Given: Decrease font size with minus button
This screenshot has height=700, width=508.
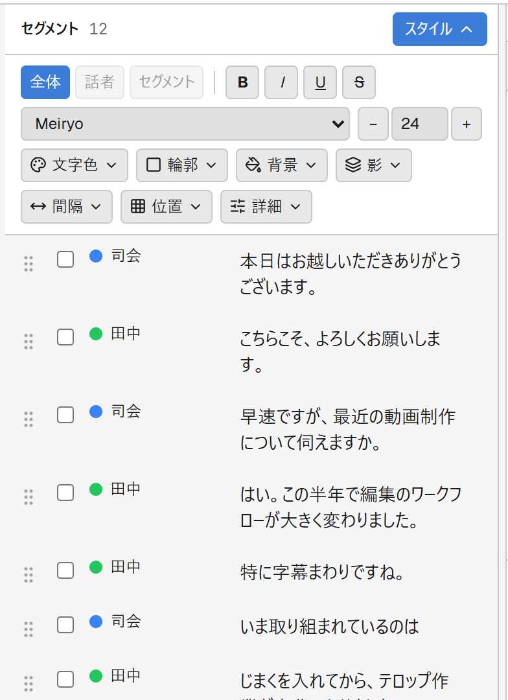Looking at the screenshot, I should click(x=373, y=124).
